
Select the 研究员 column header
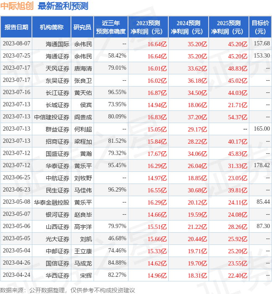pyautogui.click(x=82, y=27)
